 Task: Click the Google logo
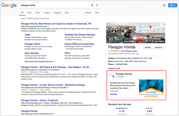[x=9, y=5]
